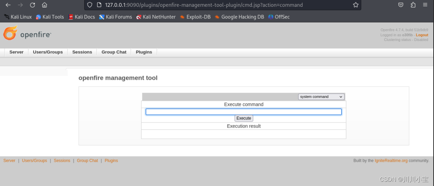Click the URL address bar

(x=222, y=5)
